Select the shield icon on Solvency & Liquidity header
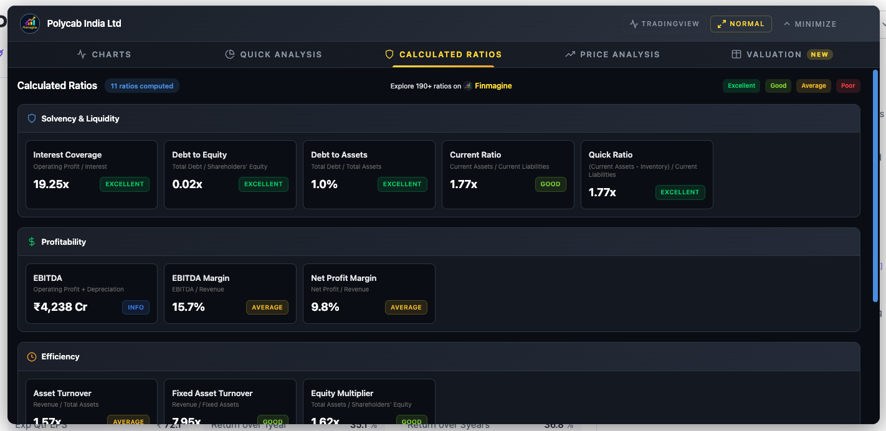This screenshot has height=431, width=886. [x=31, y=118]
